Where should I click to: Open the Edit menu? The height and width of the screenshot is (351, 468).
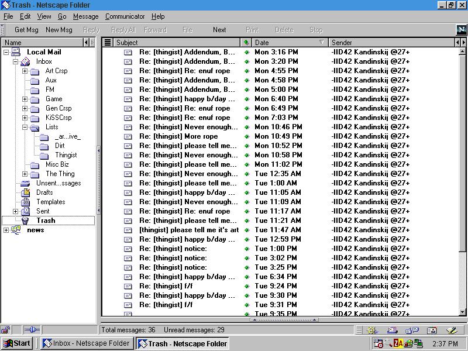coord(25,16)
